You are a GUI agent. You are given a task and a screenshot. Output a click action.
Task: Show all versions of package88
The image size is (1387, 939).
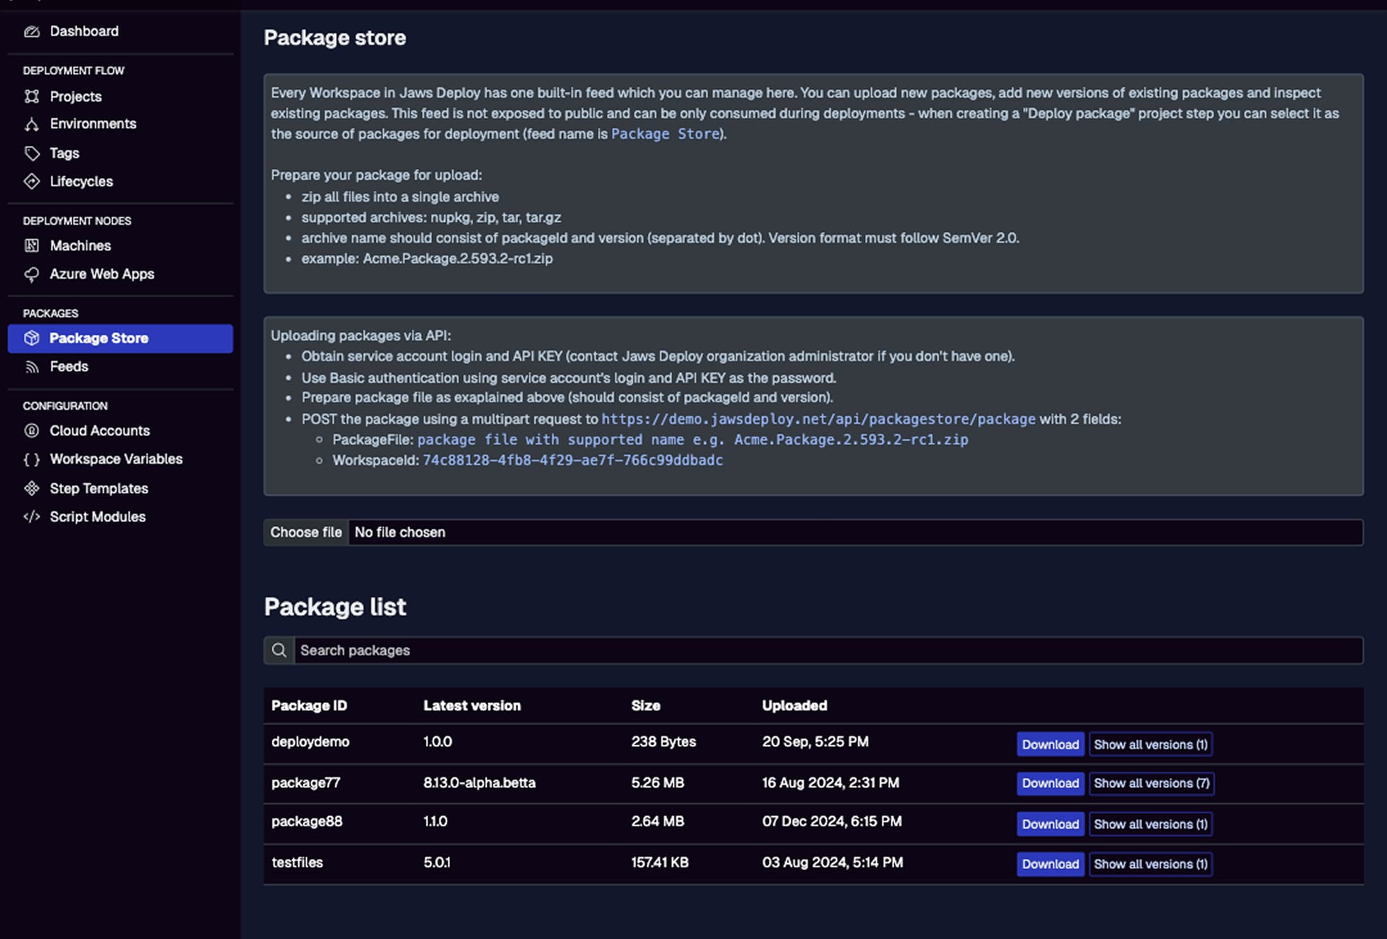click(x=1150, y=824)
